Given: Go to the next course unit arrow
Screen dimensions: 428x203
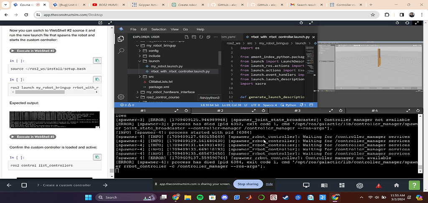Looking at the screenshot, I should [105, 185].
